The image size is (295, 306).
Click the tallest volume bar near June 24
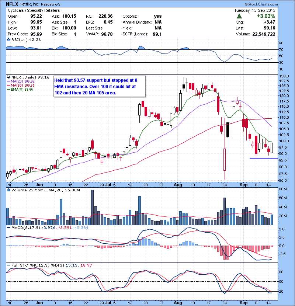(92, 208)
